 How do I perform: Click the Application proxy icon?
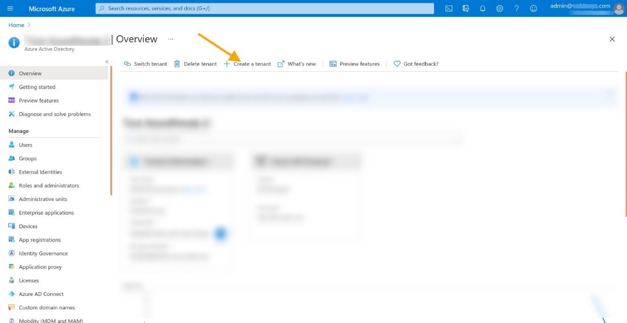coord(12,267)
